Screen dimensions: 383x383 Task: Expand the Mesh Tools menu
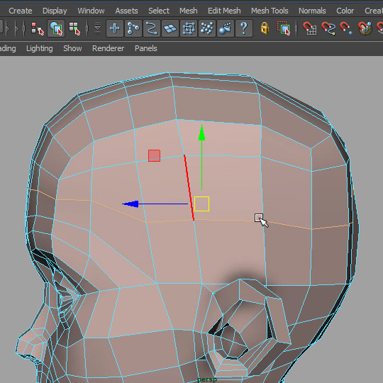pos(270,11)
